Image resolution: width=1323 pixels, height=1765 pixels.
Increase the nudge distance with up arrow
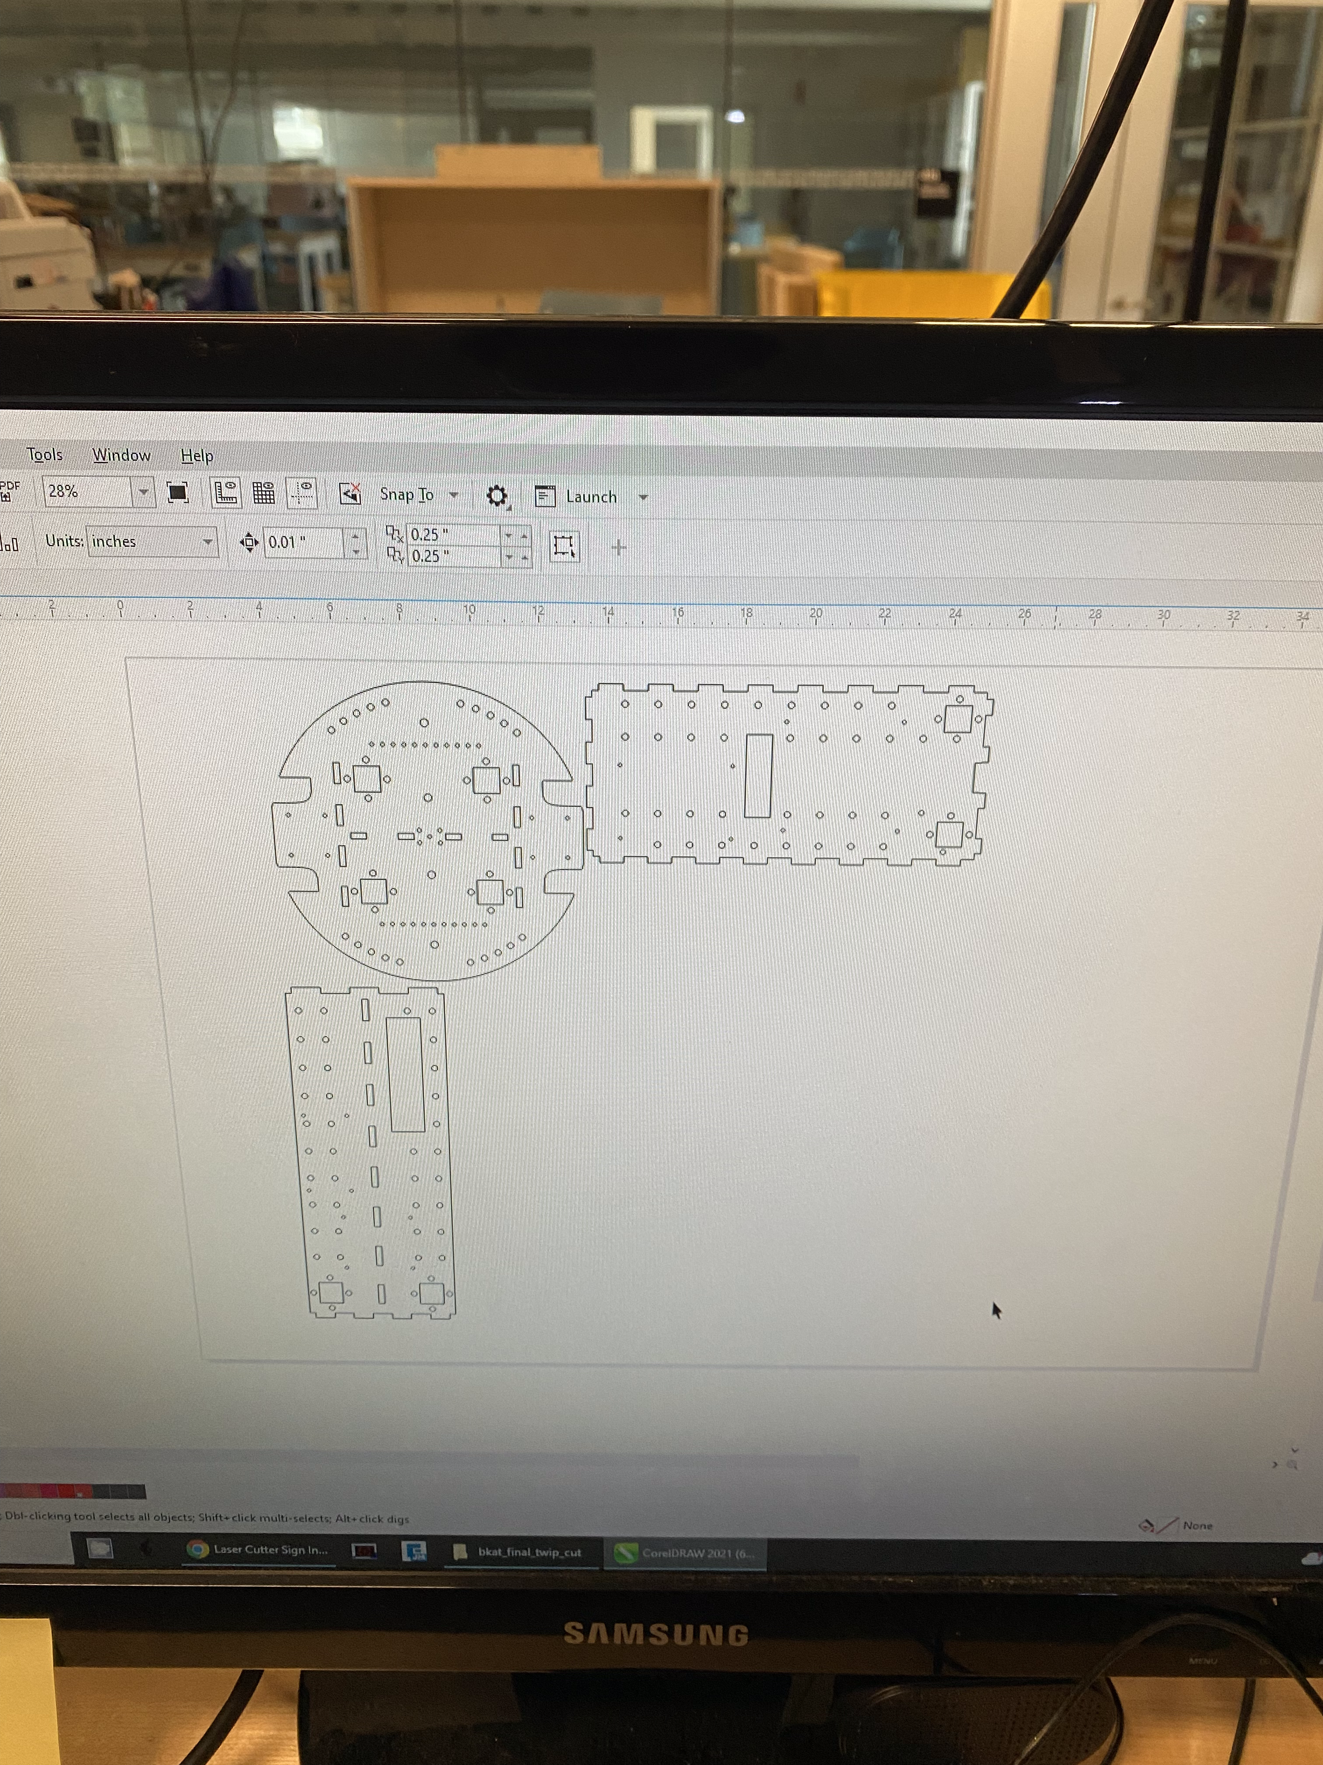(356, 535)
